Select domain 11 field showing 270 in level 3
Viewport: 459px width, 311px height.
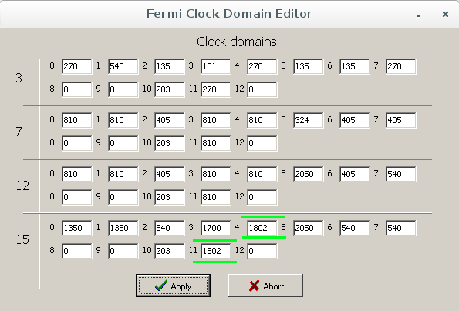pos(216,89)
